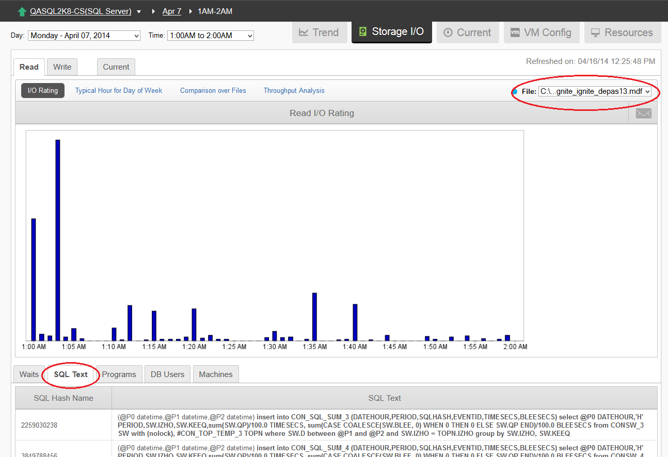Click the SQL Text column header
Image resolution: width=668 pixels, height=457 pixels.
385,398
